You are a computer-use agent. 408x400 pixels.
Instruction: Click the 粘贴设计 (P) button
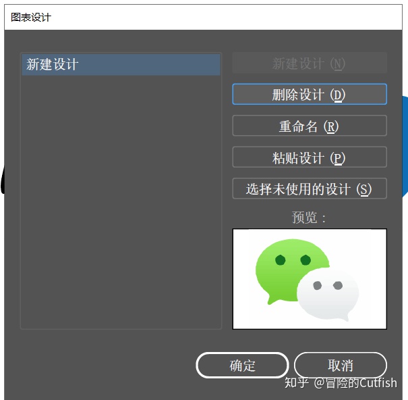(310, 157)
